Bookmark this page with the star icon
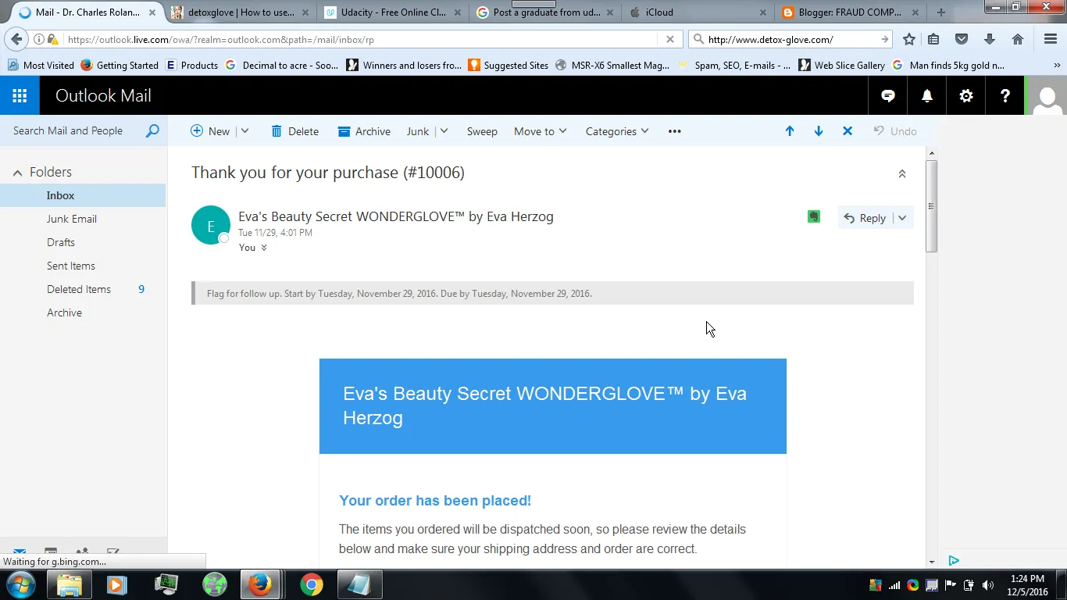 [909, 39]
